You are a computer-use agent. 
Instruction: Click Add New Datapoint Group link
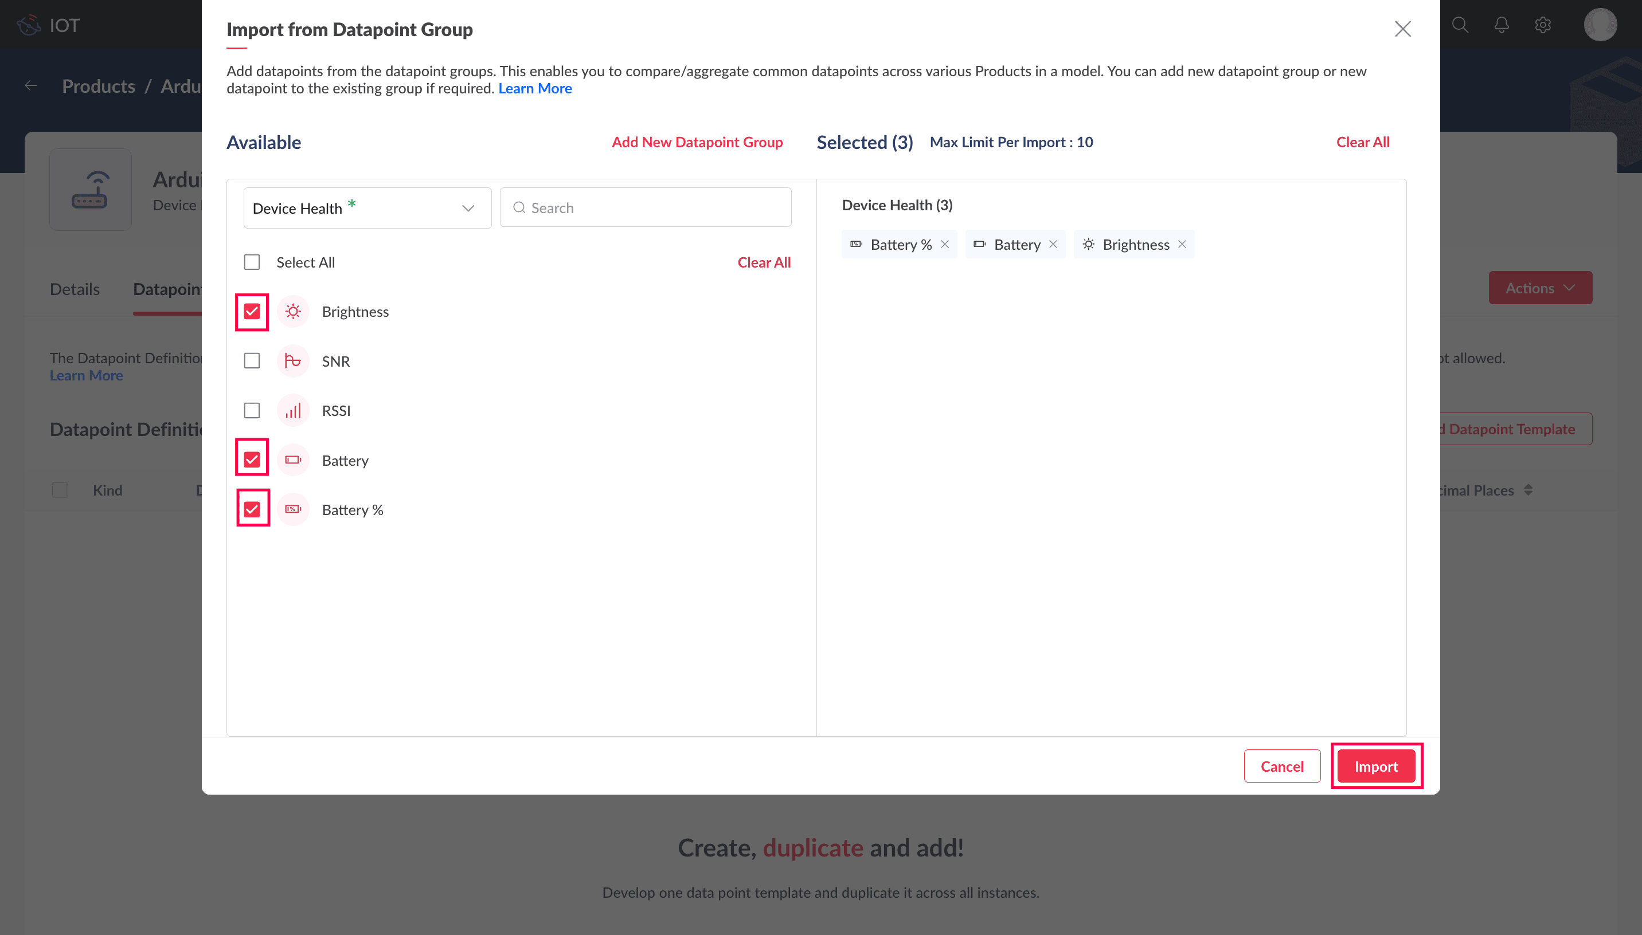coord(697,142)
